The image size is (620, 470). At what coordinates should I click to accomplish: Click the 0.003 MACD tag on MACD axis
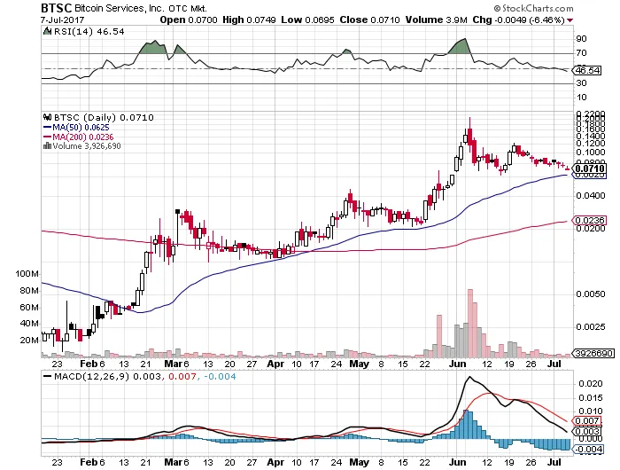[587, 431]
